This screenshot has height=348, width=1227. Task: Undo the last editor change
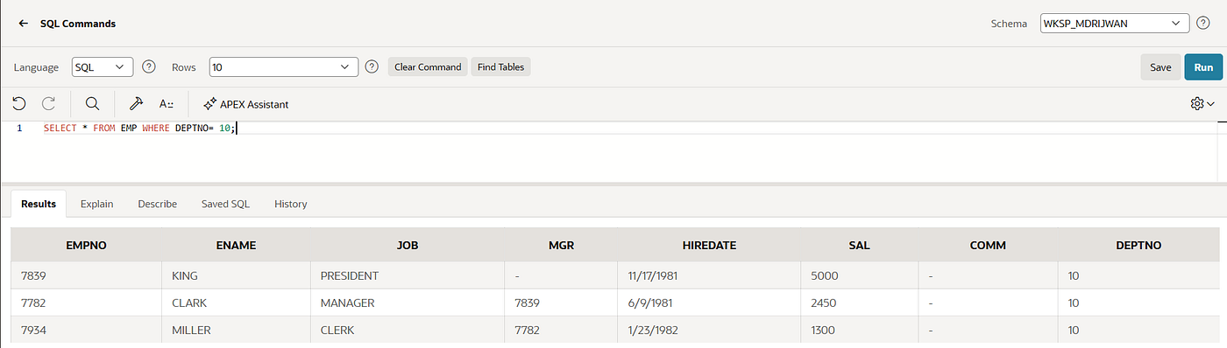tap(19, 104)
